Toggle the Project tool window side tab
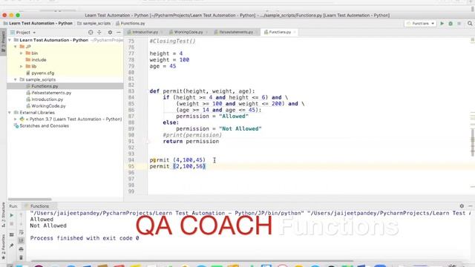Viewport: 475px width, 267px height. tap(3, 42)
